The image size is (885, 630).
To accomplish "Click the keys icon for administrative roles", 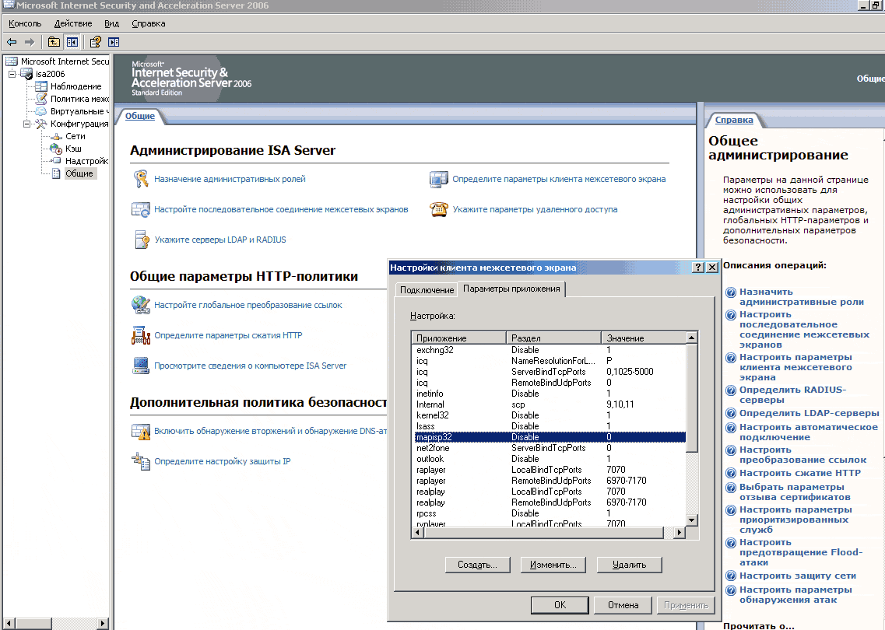I will pos(141,179).
